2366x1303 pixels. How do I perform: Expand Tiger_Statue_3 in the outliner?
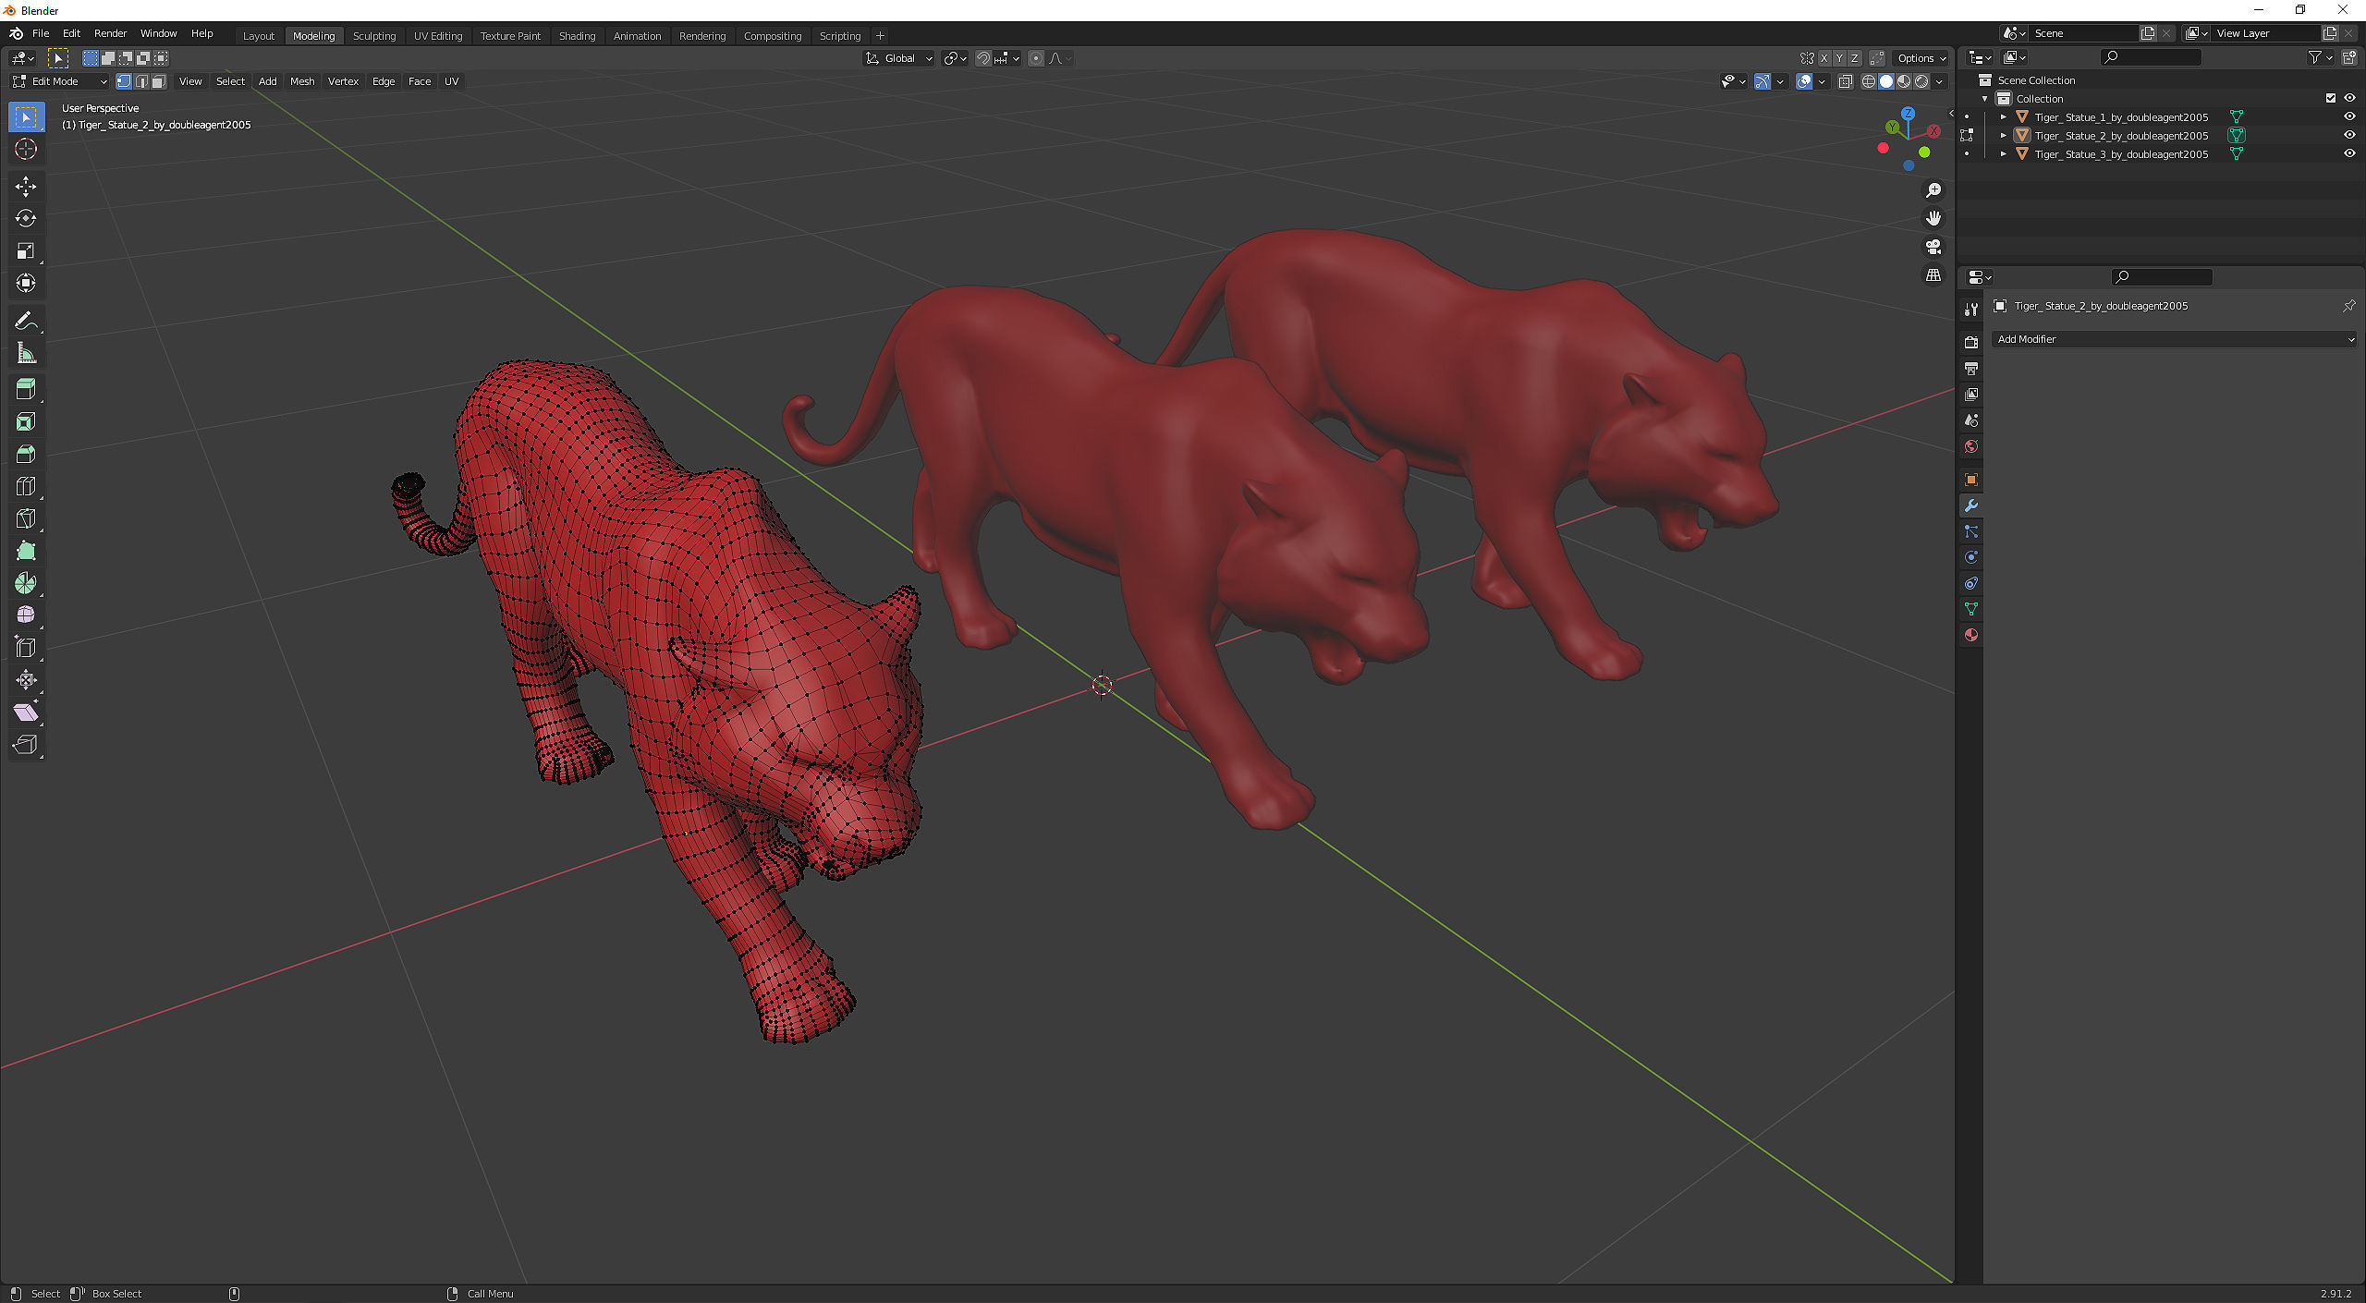pyautogui.click(x=2003, y=154)
